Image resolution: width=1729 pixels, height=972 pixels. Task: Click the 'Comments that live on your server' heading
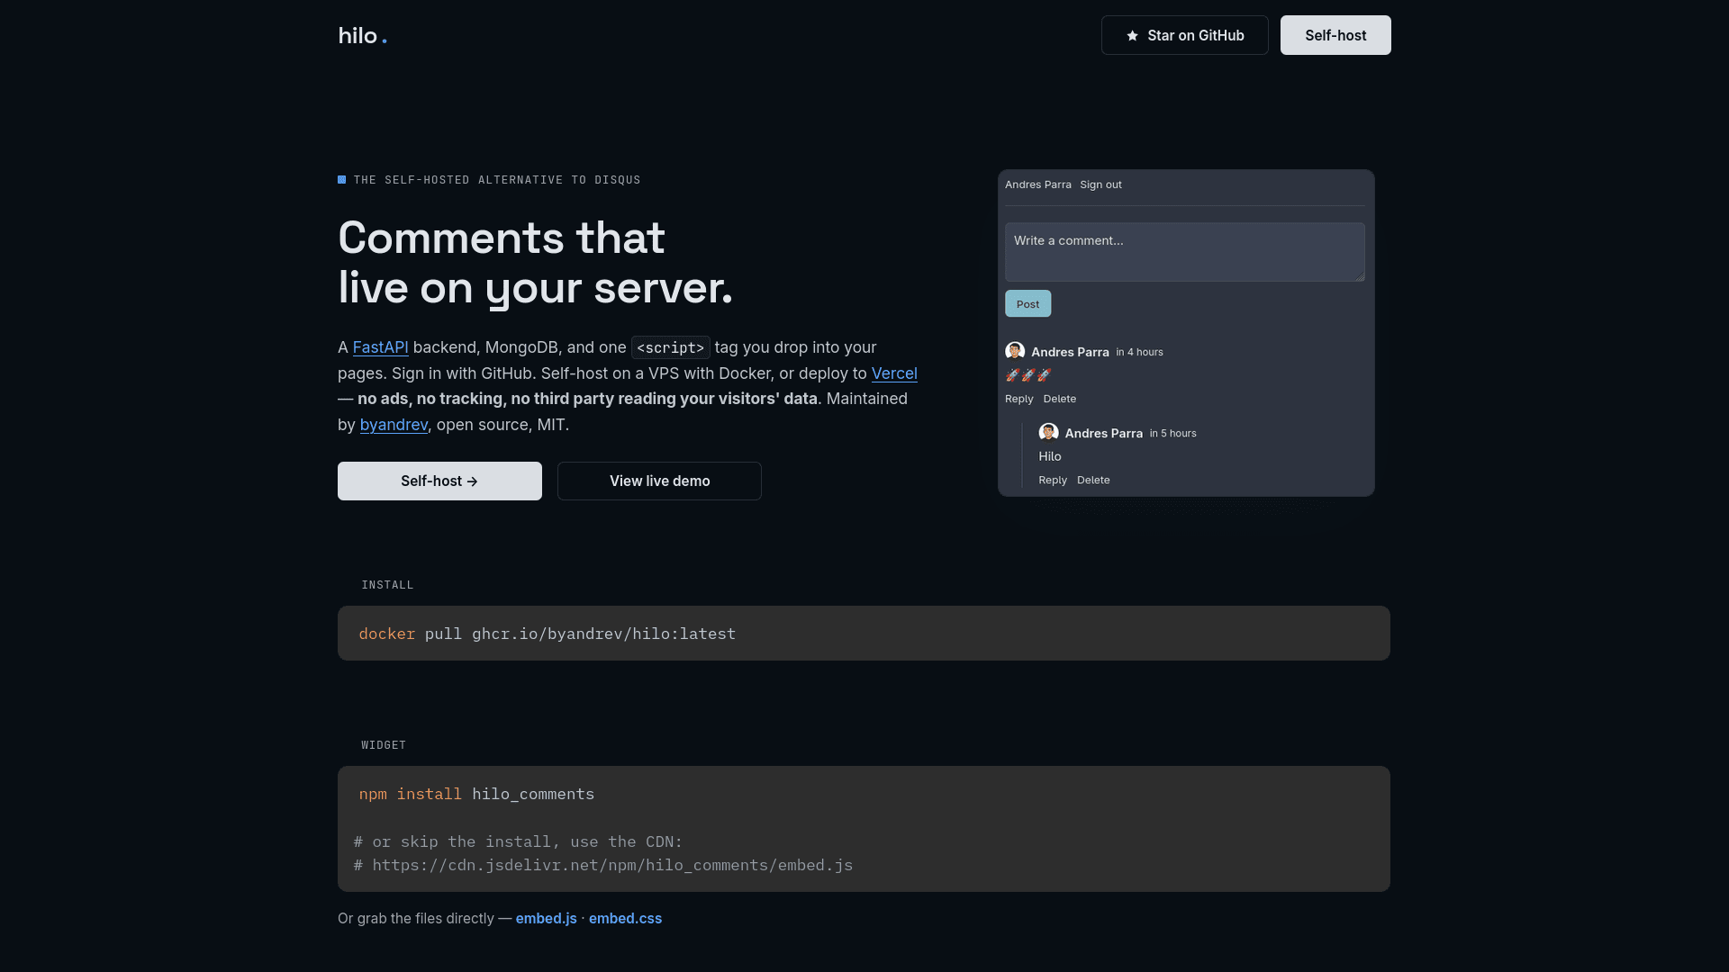point(535,263)
